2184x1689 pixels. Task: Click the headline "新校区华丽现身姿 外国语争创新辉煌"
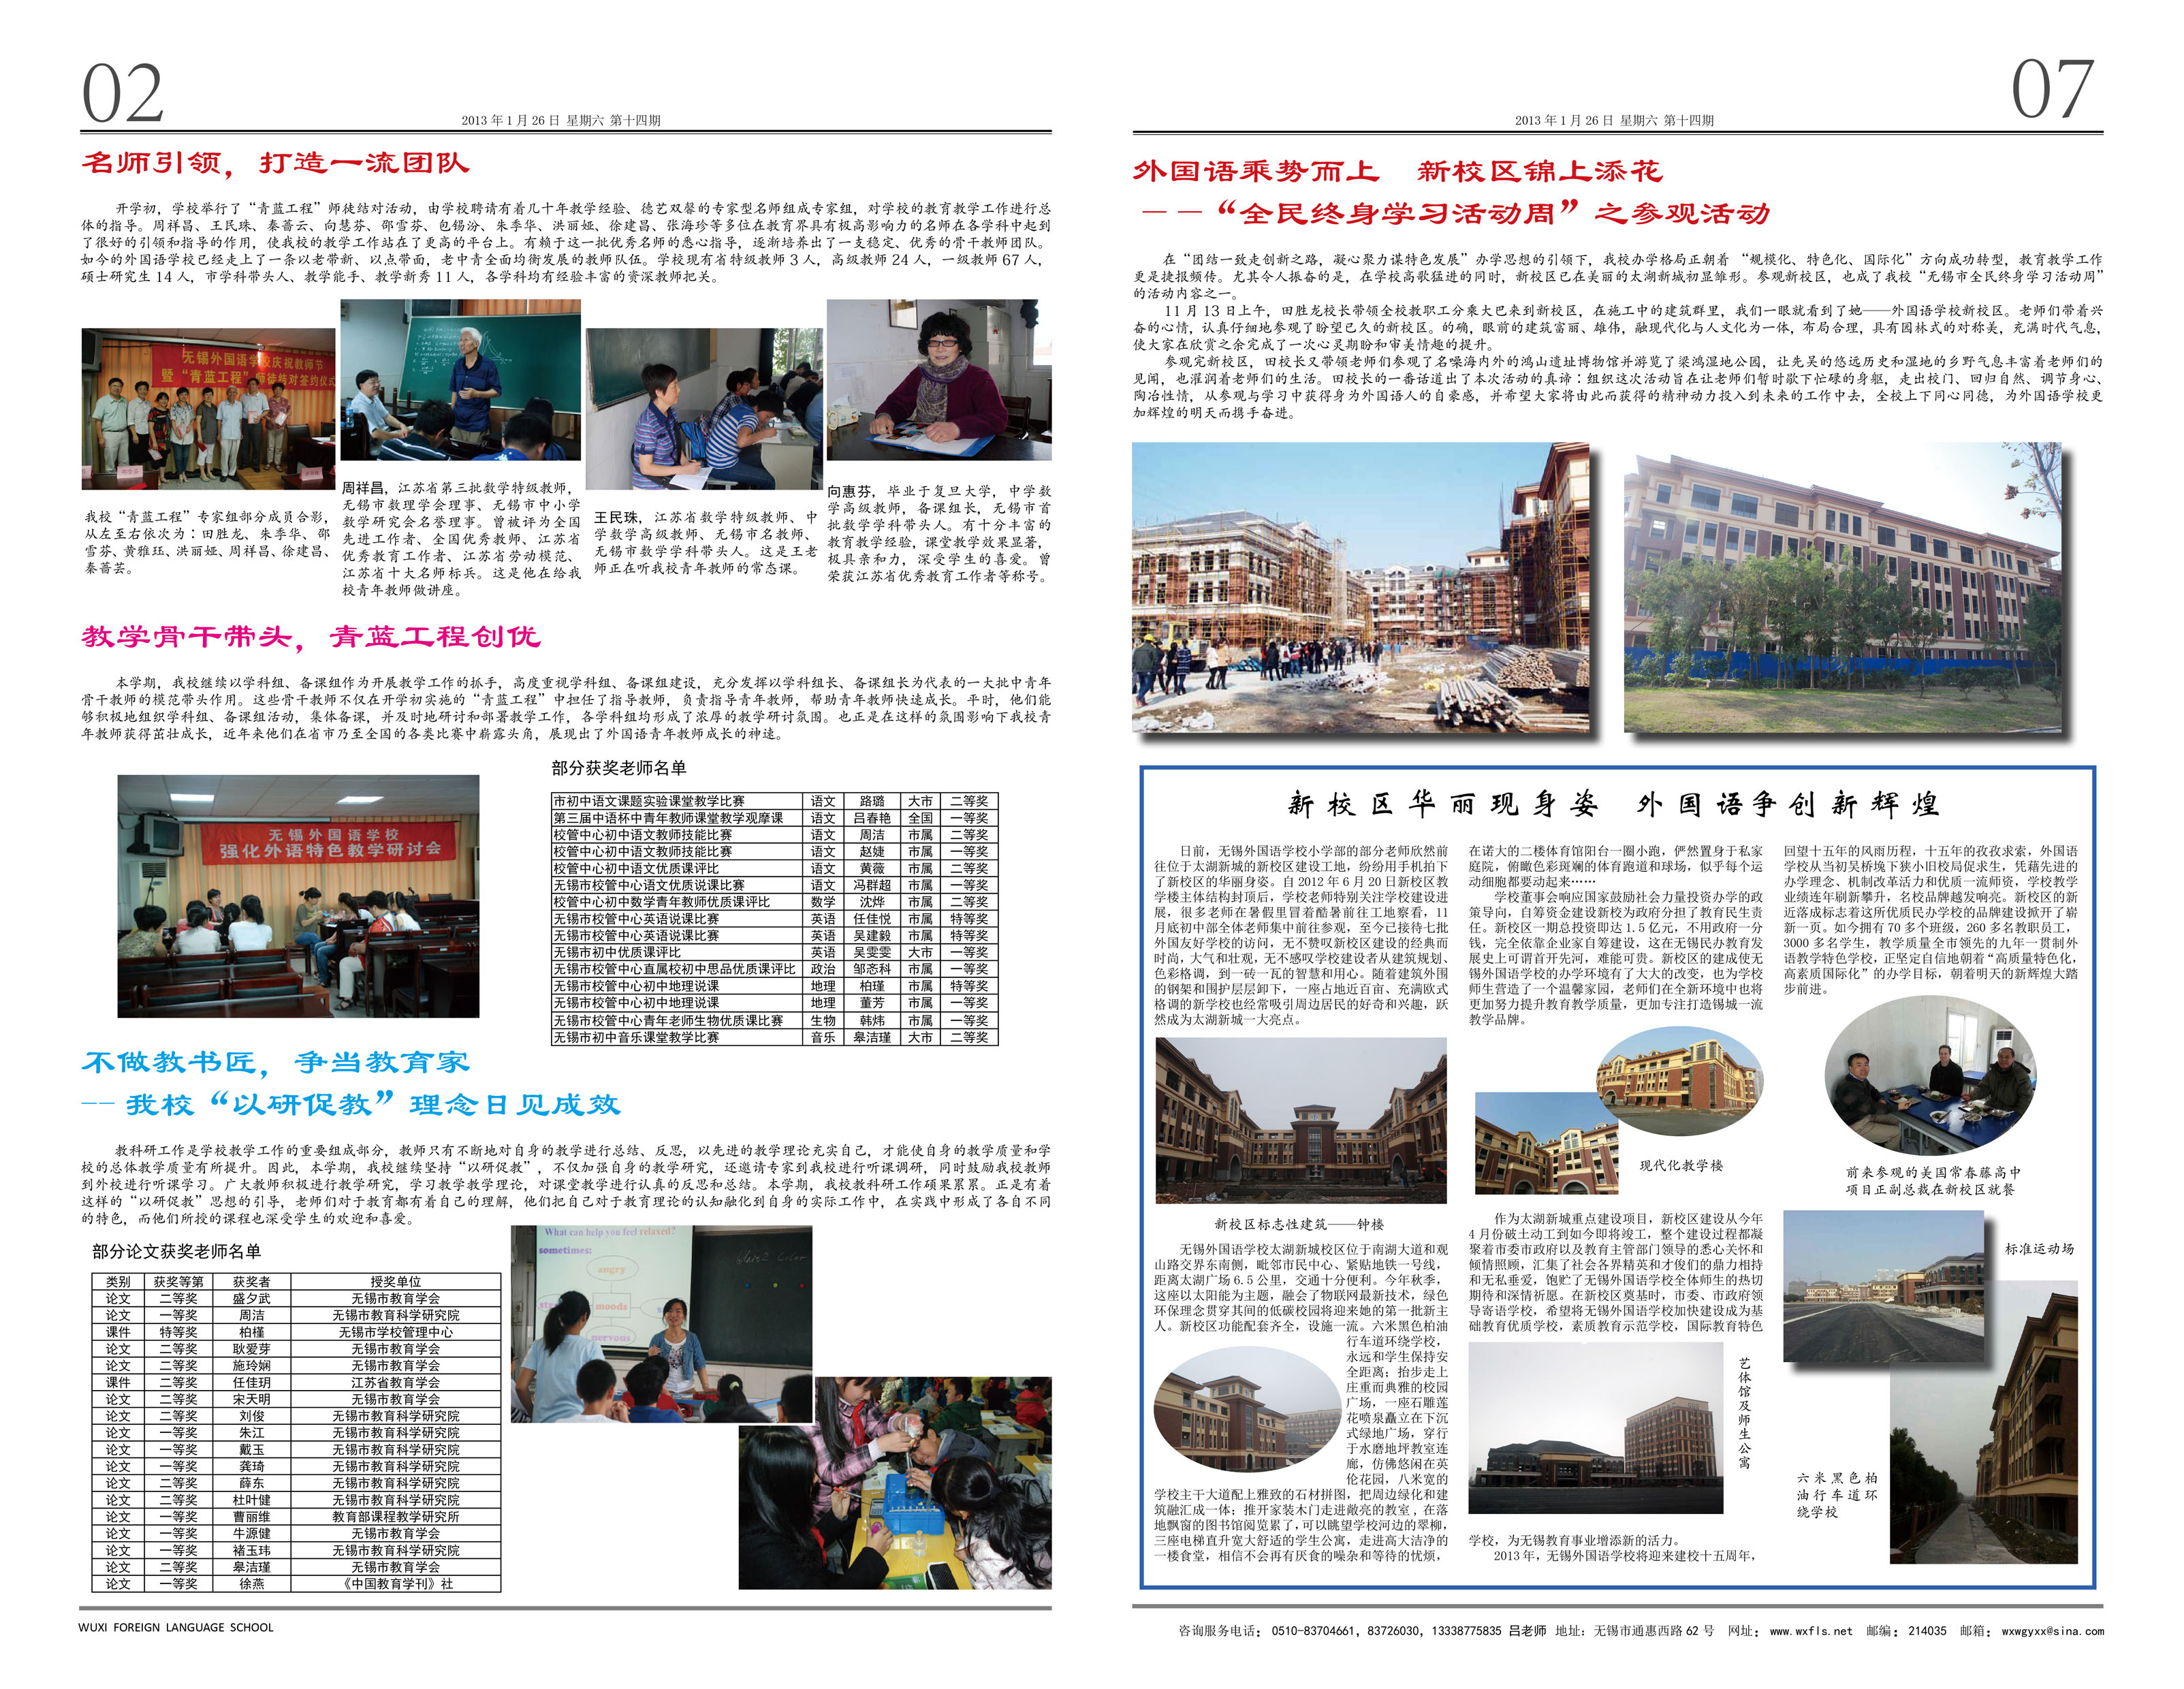point(1613,804)
